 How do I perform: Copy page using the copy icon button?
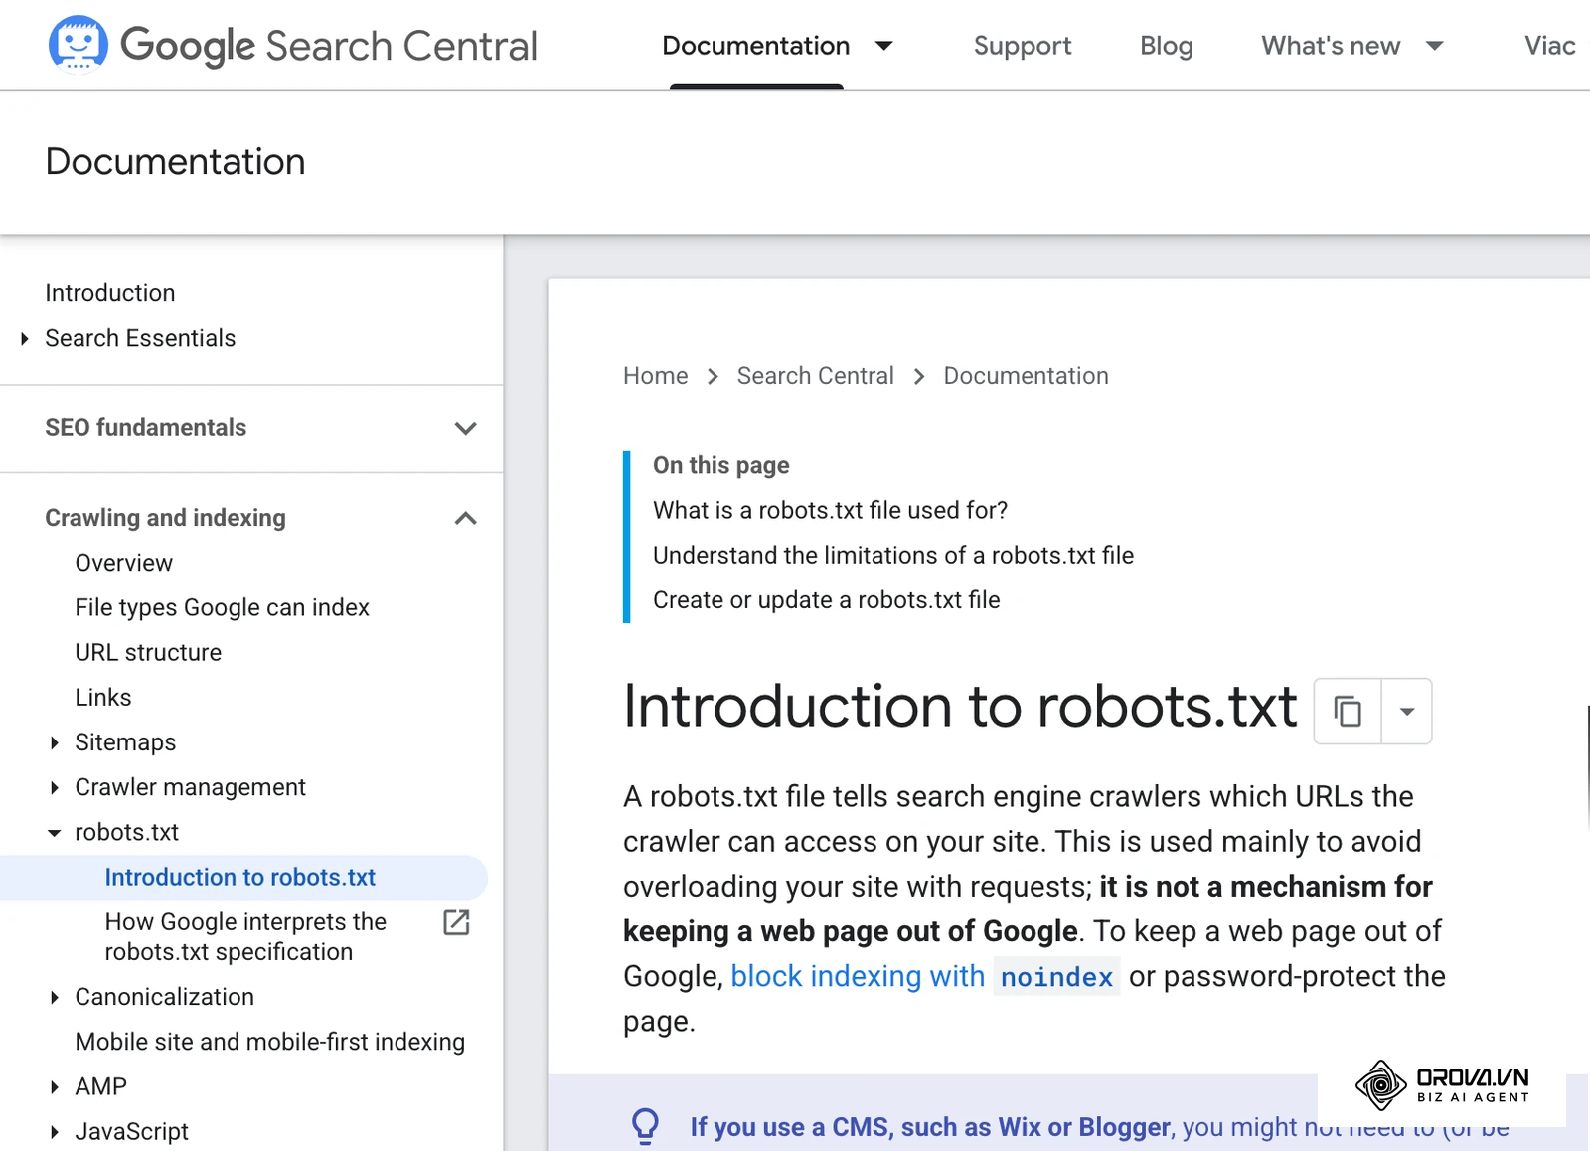point(1348,711)
